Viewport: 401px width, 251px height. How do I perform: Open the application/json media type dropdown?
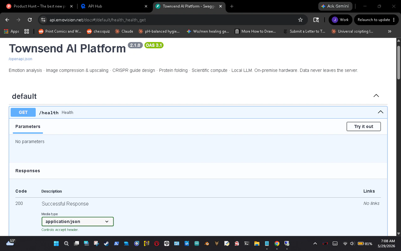[77, 222]
